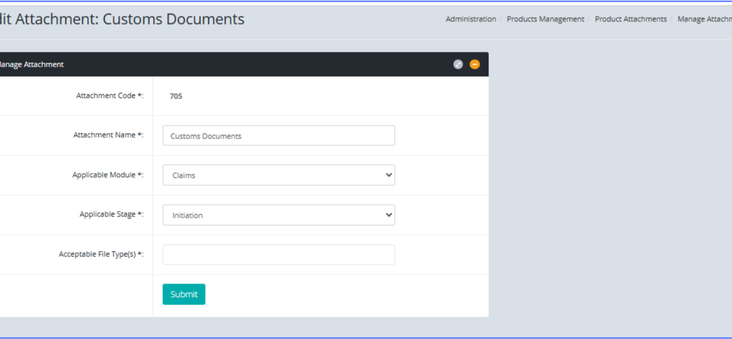Select the Manage Attachment breadcrumb item
Viewport: 732px width, 339px height.
[x=705, y=19]
